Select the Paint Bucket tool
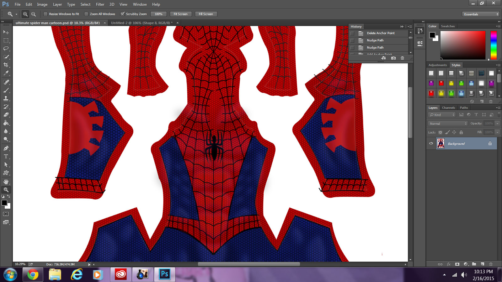Image resolution: width=502 pixels, height=282 pixels. (x=6, y=123)
